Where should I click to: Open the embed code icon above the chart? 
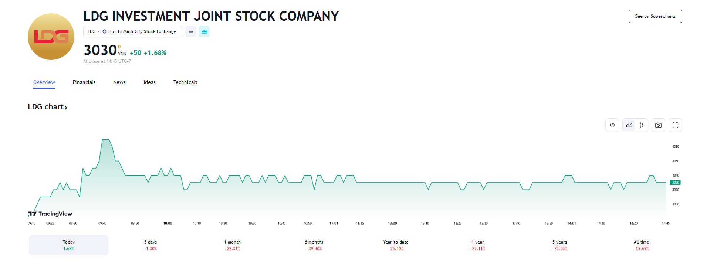(612, 125)
